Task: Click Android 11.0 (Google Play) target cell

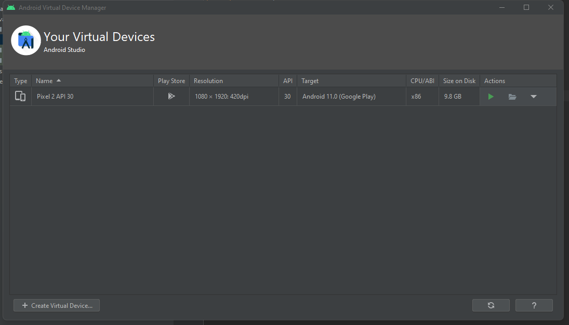Action: [x=351, y=97]
